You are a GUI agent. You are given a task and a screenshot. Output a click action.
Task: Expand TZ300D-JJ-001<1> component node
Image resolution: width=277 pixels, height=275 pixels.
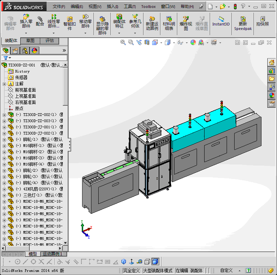click(4, 127)
